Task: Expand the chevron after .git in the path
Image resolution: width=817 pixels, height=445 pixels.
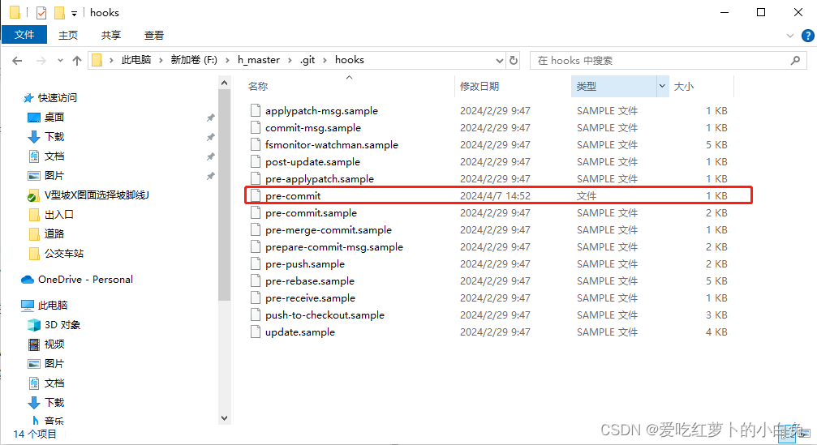Action: click(x=325, y=60)
